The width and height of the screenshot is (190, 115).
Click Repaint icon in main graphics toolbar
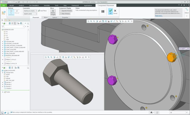coord(97,21)
